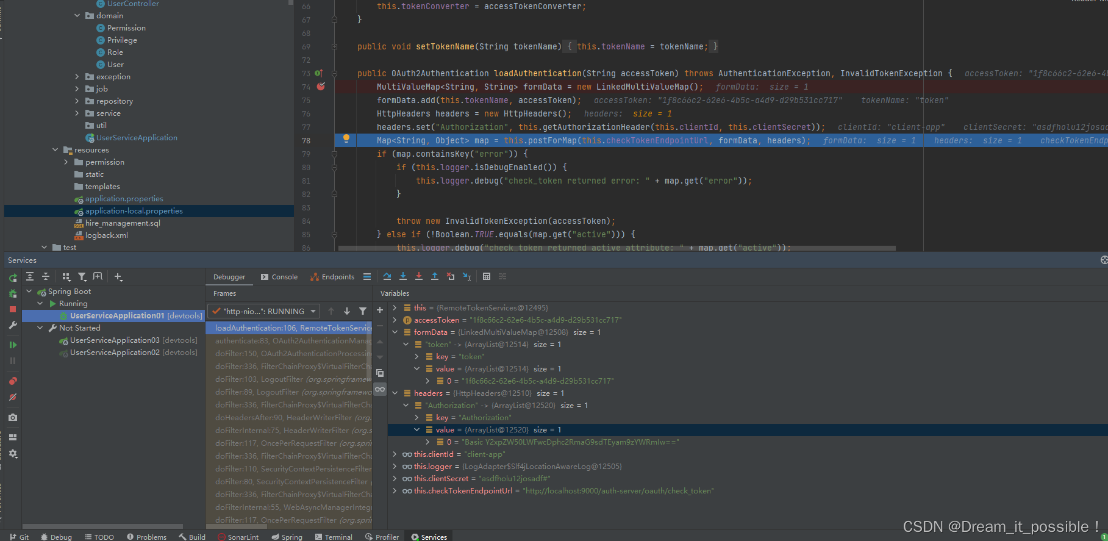Click the Pause Program icon

tap(13, 360)
